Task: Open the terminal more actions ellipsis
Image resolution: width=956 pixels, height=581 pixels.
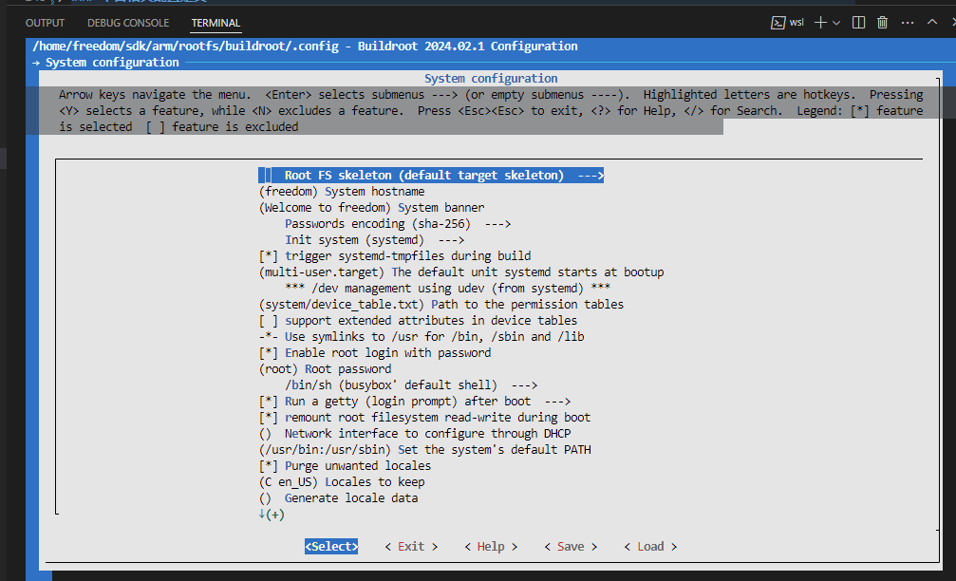Action: pos(908,23)
